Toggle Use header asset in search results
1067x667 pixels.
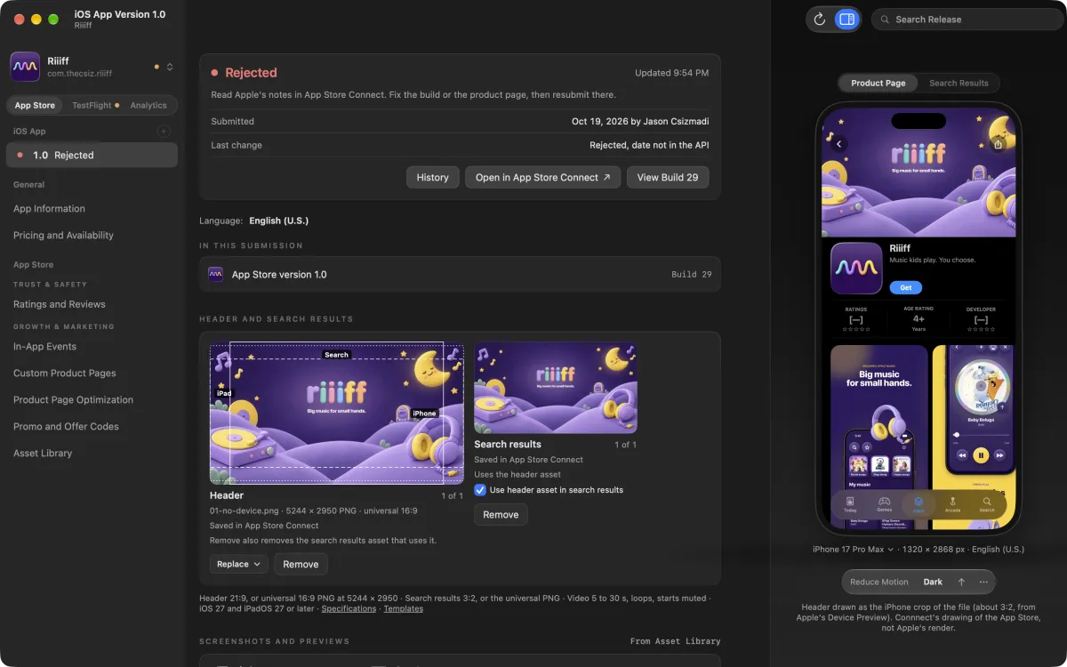pyautogui.click(x=480, y=490)
